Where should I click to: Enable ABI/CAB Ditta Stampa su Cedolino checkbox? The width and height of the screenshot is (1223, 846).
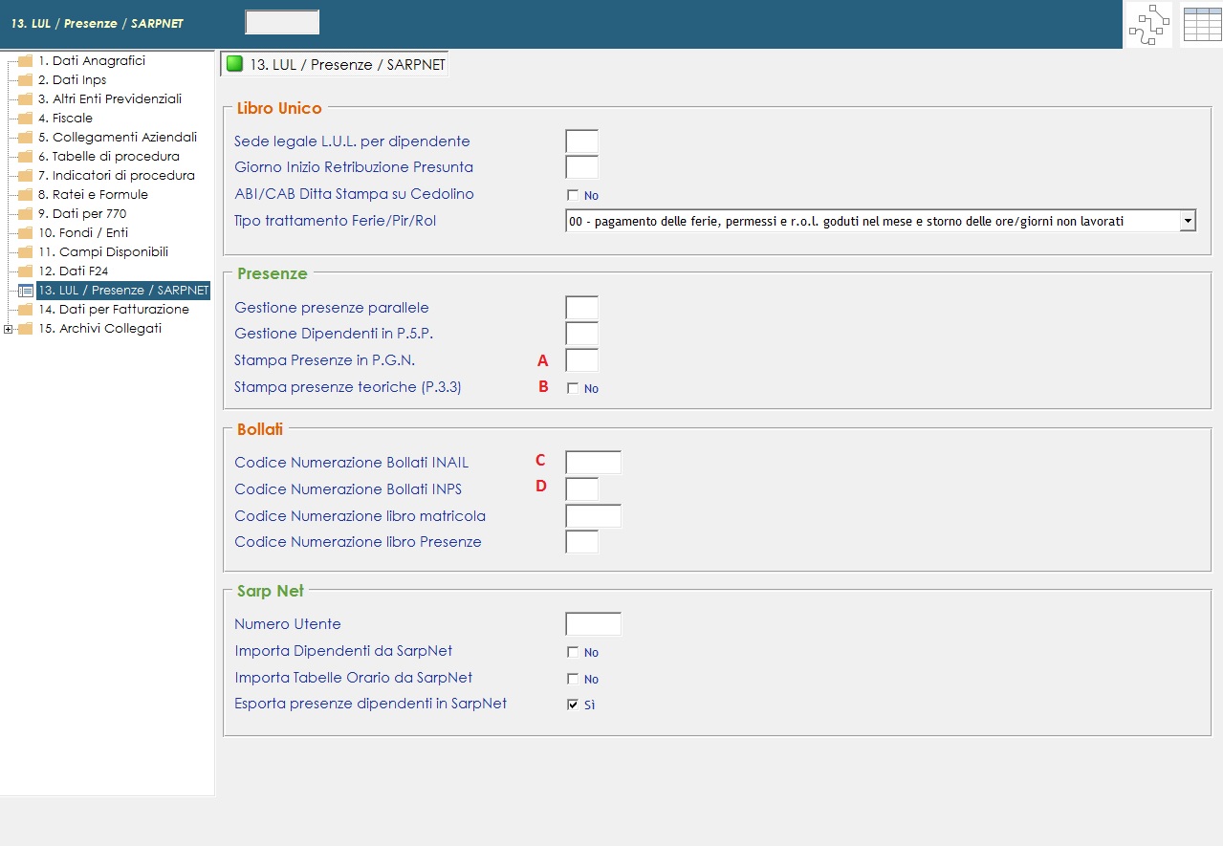573,195
